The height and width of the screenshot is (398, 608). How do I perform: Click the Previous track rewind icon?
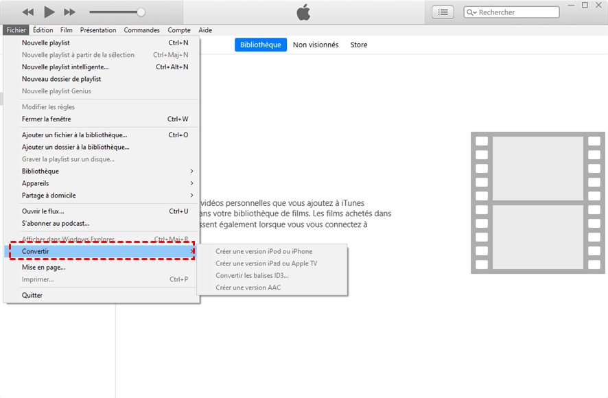pos(27,12)
